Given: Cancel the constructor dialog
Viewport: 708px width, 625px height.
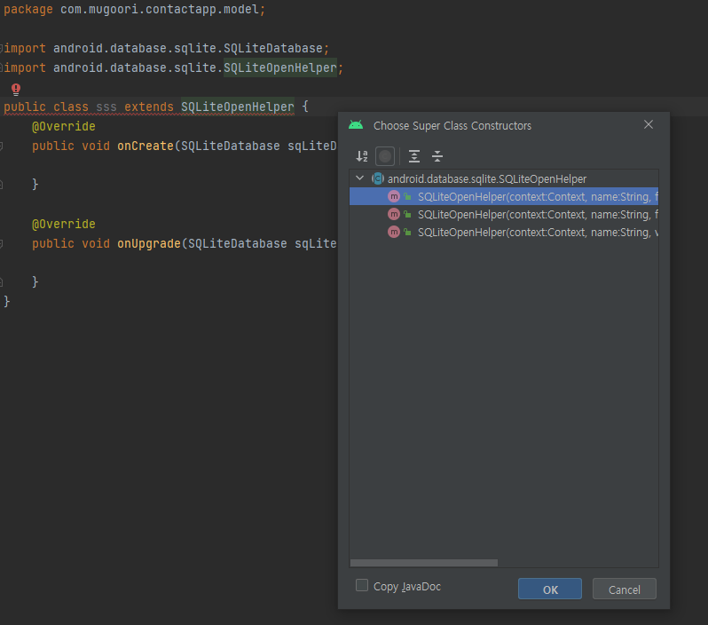Looking at the screenshot, I should [x=624, y=589].
